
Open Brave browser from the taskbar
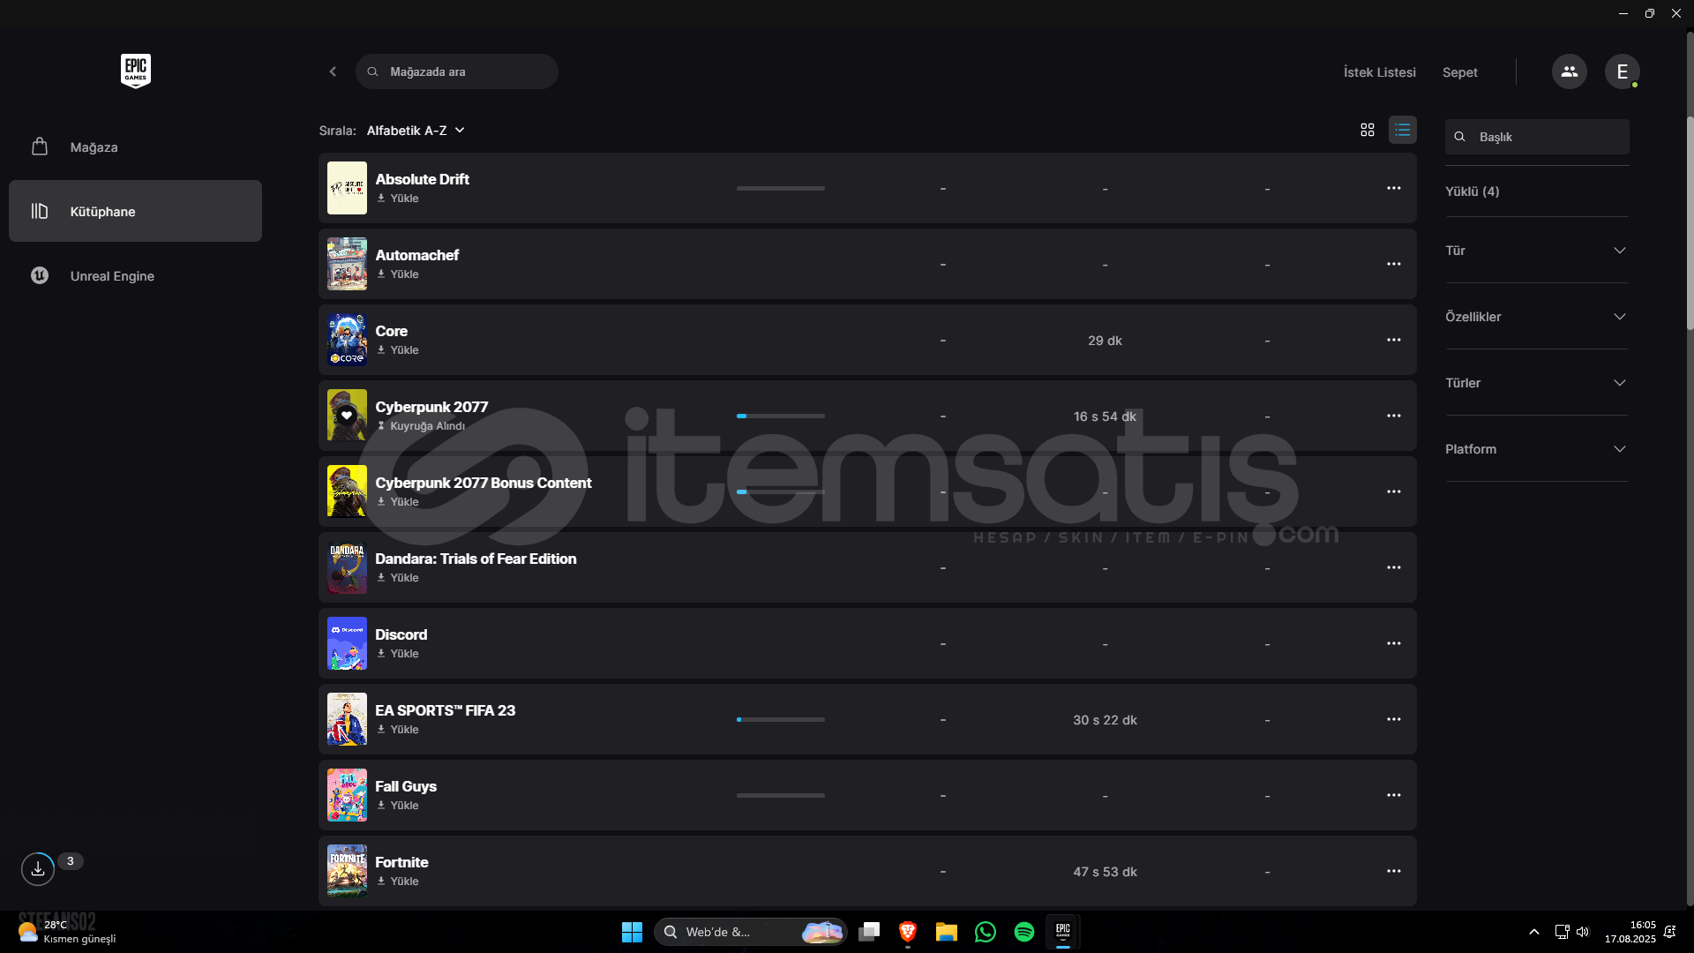[x=908, y=932]
